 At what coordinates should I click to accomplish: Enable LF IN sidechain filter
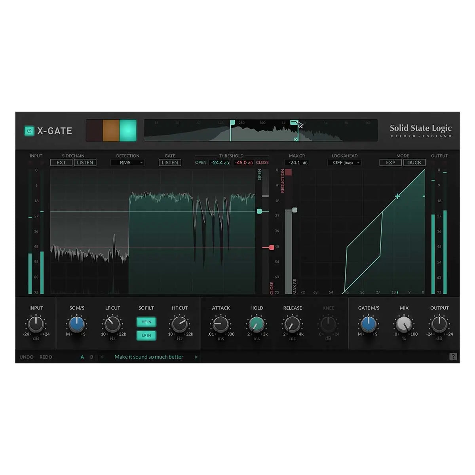coord(146,335)
